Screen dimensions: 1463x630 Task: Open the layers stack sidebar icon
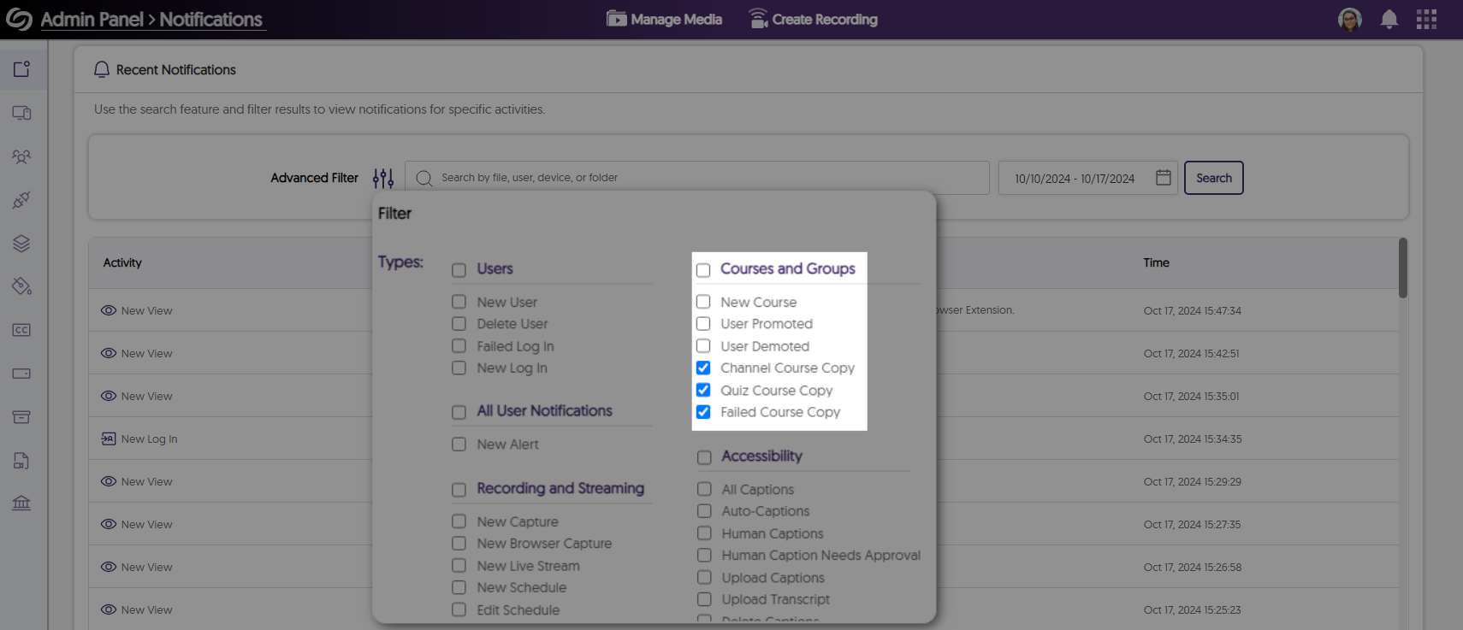[21, 244]
